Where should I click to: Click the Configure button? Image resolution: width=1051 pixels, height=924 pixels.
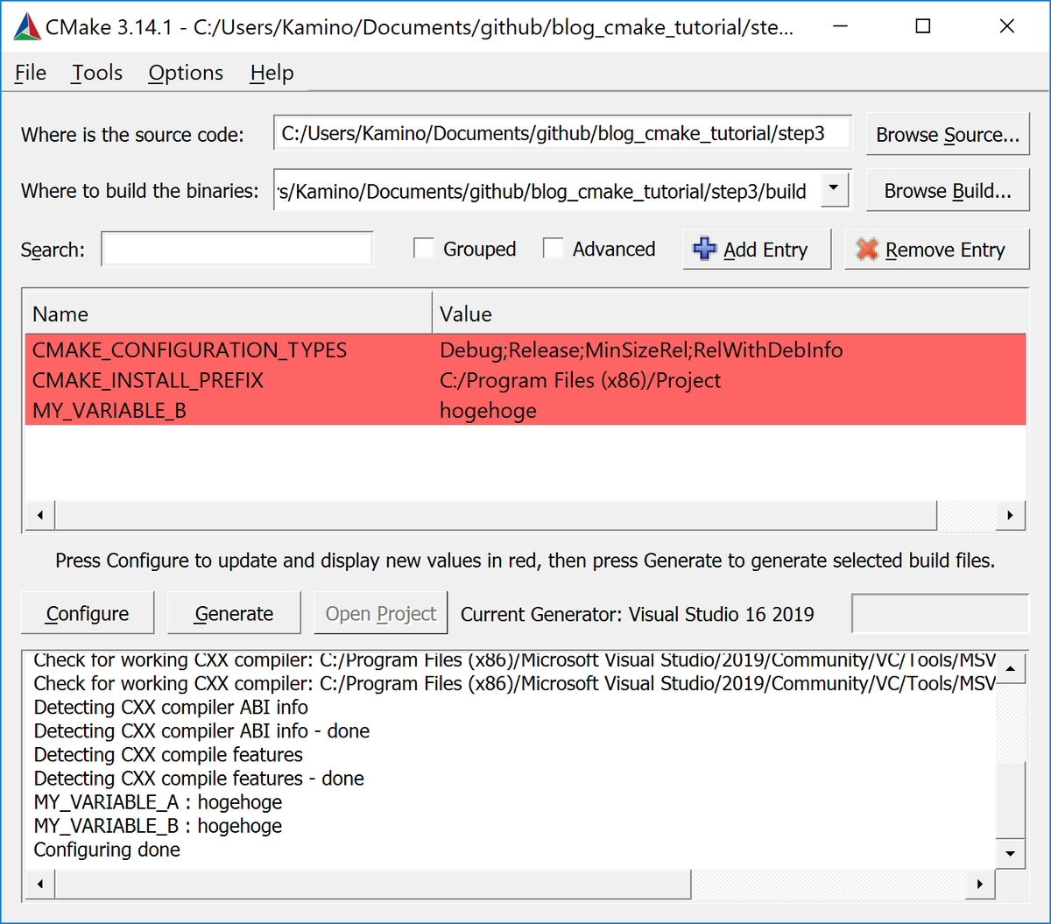tap(88, 613)
